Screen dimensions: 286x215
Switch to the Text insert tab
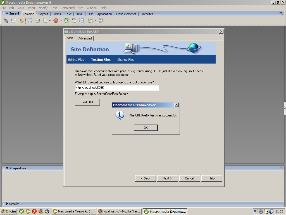coord(68,14)
